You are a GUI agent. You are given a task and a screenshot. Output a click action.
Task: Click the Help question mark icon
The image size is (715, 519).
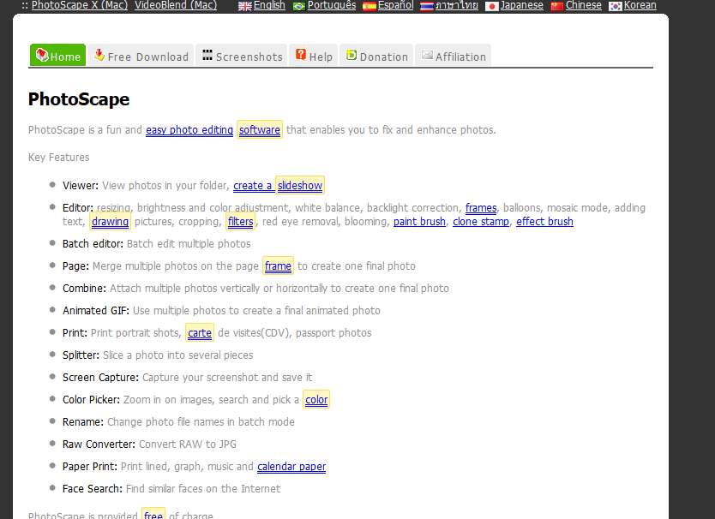301,55
